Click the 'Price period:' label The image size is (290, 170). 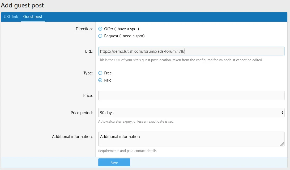[82, 113]
